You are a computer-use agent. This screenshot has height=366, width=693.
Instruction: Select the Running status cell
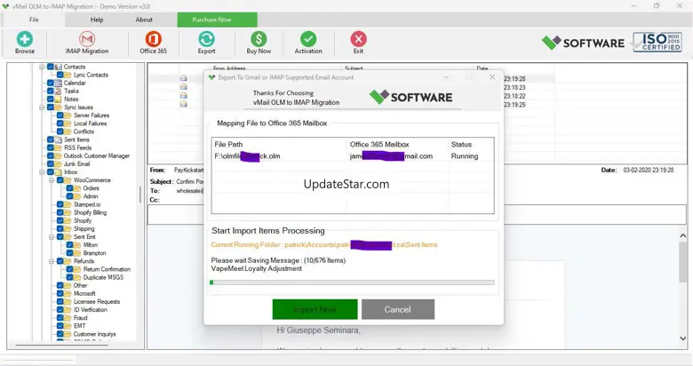pyautogui.click(x=465, y=156)
